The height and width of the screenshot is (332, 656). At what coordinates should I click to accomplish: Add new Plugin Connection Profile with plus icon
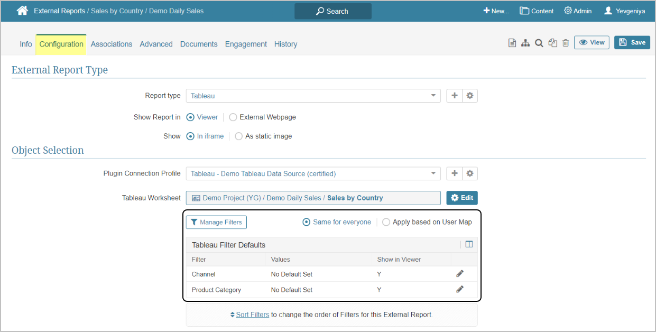(x=455, y=173)
